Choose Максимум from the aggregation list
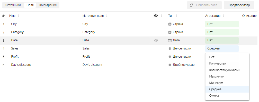The width and height of the screenshot is (259, 102). click(x=217, y=76)
